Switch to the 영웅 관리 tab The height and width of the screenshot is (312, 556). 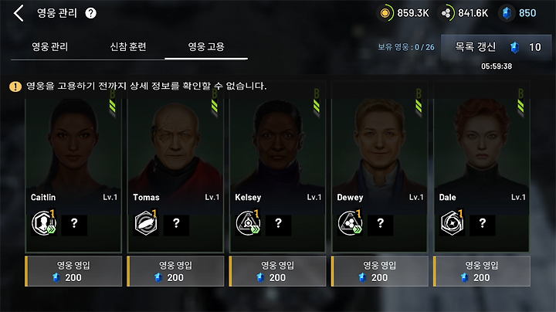pos(49,47)
